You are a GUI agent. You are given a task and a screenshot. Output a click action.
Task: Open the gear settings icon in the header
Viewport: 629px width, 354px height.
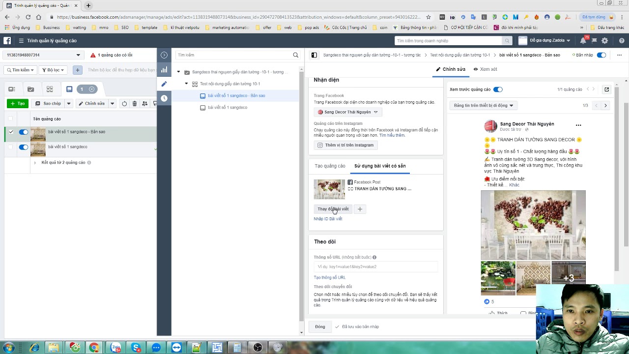tap(605, 41)
